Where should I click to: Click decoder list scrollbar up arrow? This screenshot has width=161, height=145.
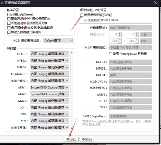pos(72,53)
